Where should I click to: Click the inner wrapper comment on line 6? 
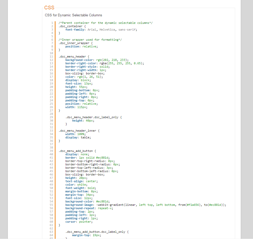(90, 40)
